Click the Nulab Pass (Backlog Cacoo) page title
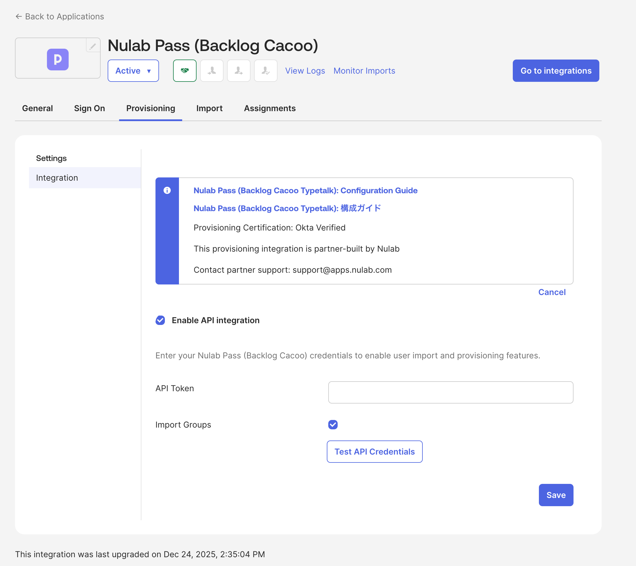Viewport: 636px width, 566px height. [x=213, y=45]
